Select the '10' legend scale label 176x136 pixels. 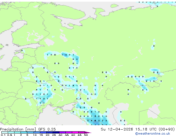pos(35,135)
